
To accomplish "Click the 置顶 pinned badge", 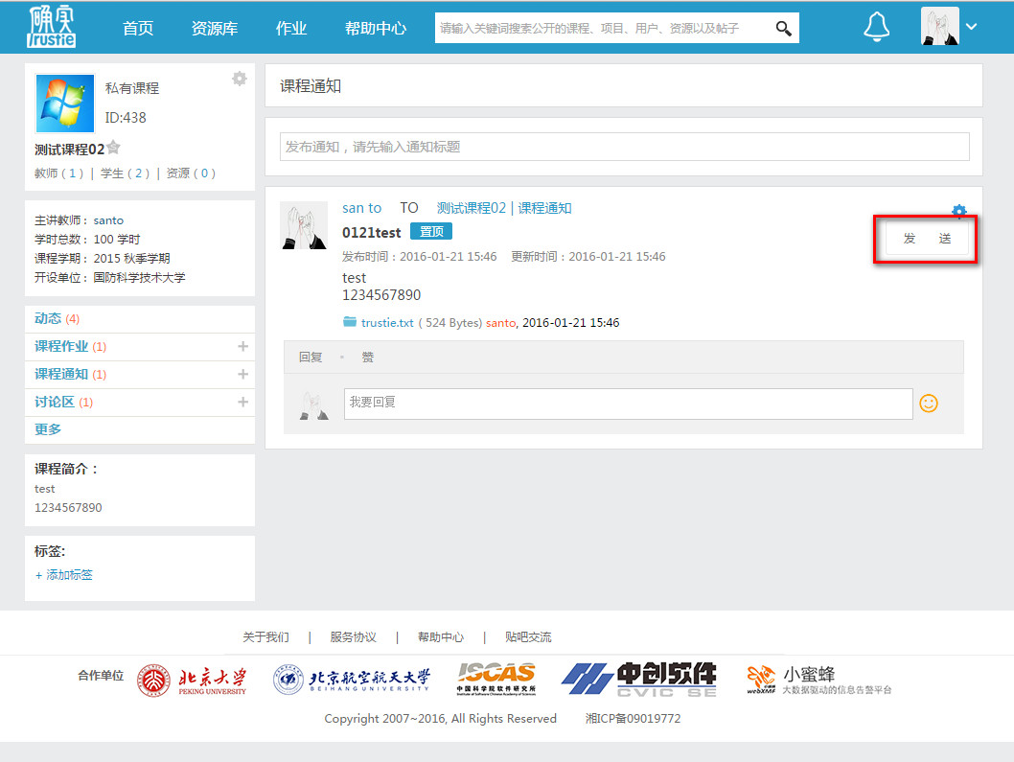I will [x=431, y=232].
